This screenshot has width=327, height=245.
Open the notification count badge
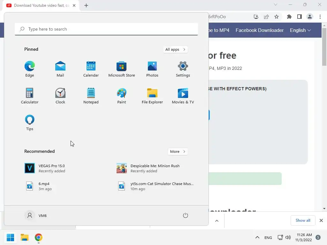point(318,237)
